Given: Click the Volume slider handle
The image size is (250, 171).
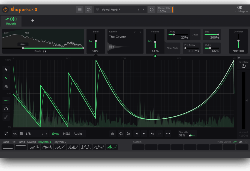Looking at the screenshot, I should 155,42.
